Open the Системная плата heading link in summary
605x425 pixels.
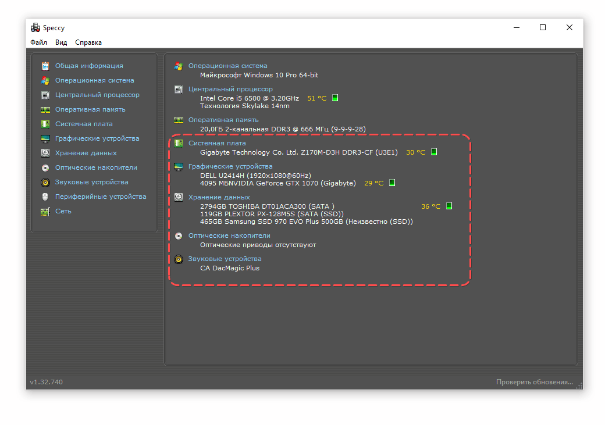[217, 143]
